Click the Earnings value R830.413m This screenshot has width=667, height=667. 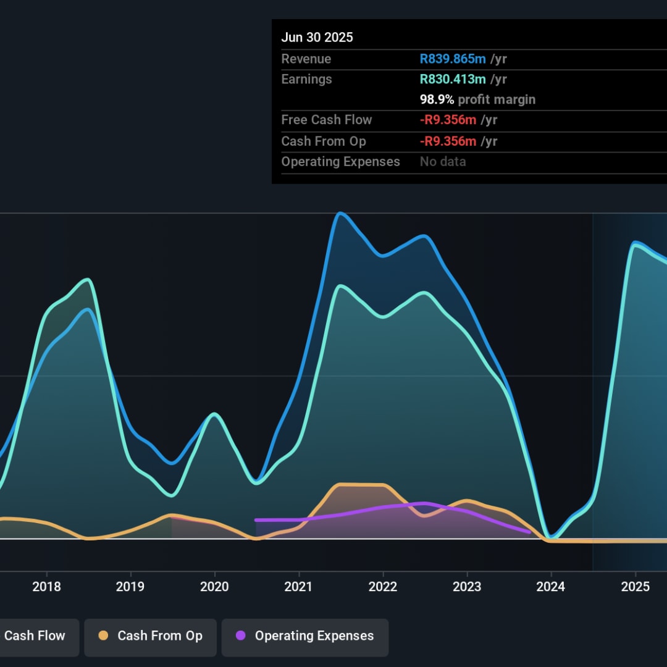coord(453,79)
